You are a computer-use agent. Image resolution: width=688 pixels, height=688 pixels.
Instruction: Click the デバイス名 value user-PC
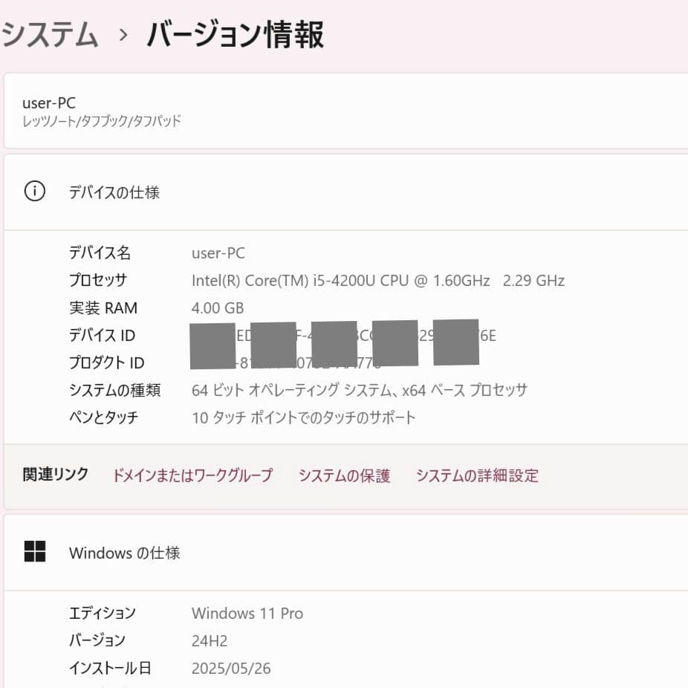coord(218,253)
